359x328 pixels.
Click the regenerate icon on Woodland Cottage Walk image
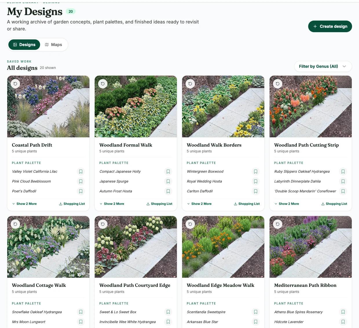tap(15, 224)
